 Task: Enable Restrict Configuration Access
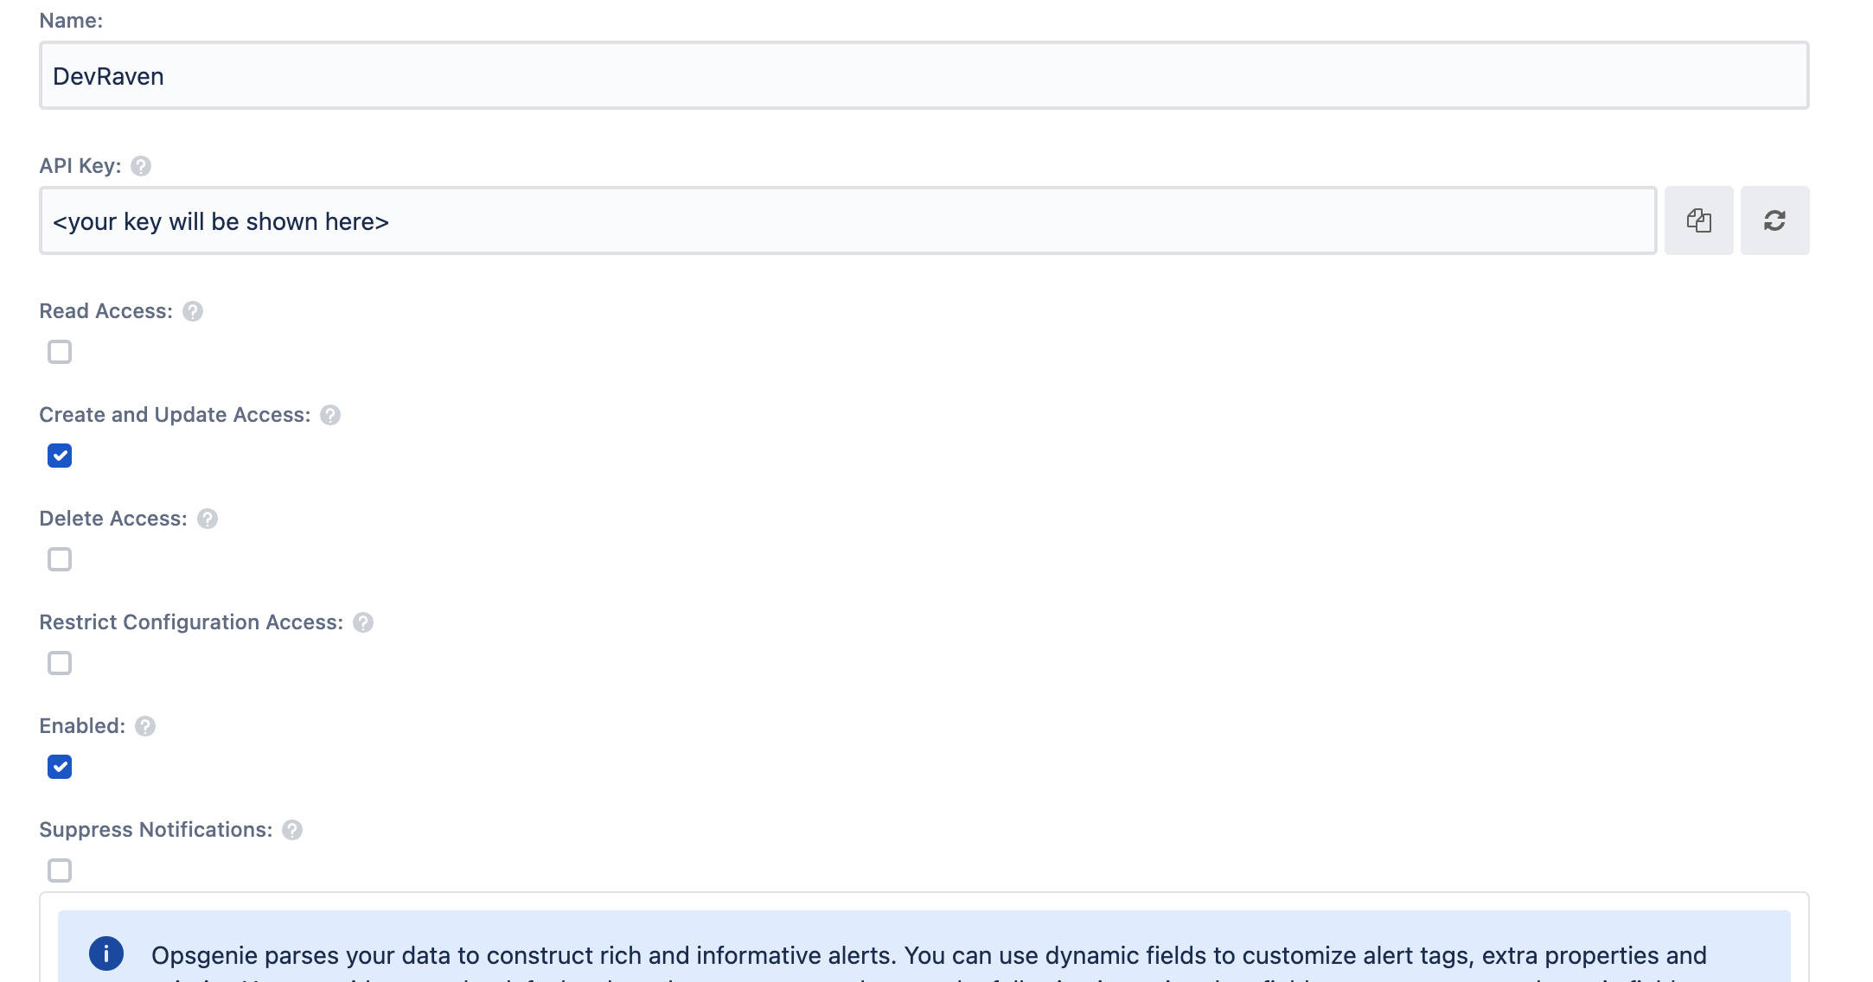click(59, 663)
